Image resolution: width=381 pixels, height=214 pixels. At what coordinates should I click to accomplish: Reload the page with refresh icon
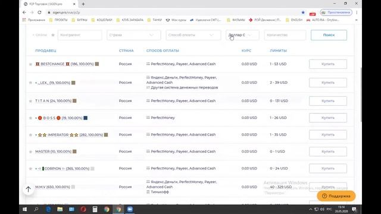pyautogui.click(x=39, y=12)
